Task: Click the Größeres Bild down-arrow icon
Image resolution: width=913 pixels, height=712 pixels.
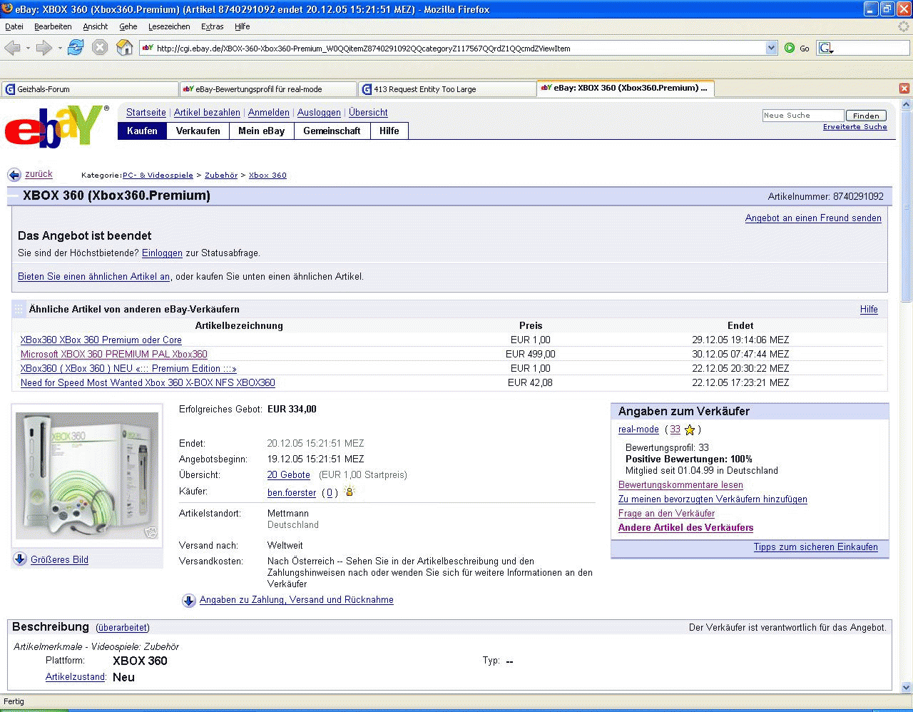Action: click(x=20, y=559)
